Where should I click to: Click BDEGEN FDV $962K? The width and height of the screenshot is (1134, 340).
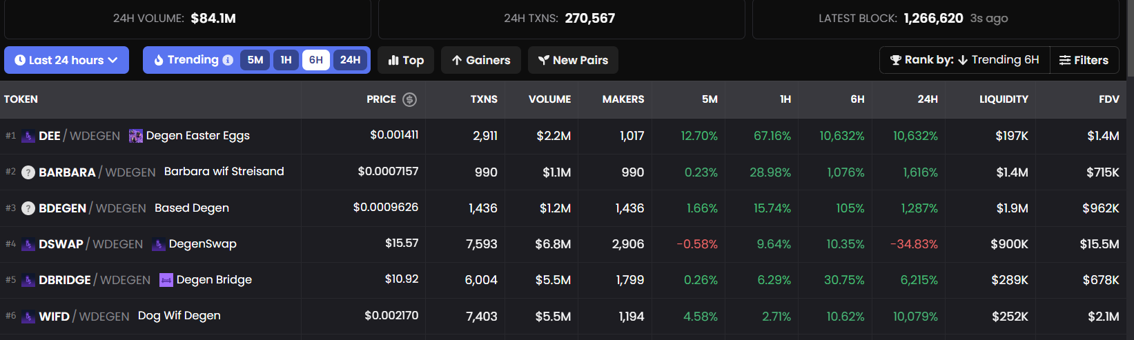[1101, 208]
